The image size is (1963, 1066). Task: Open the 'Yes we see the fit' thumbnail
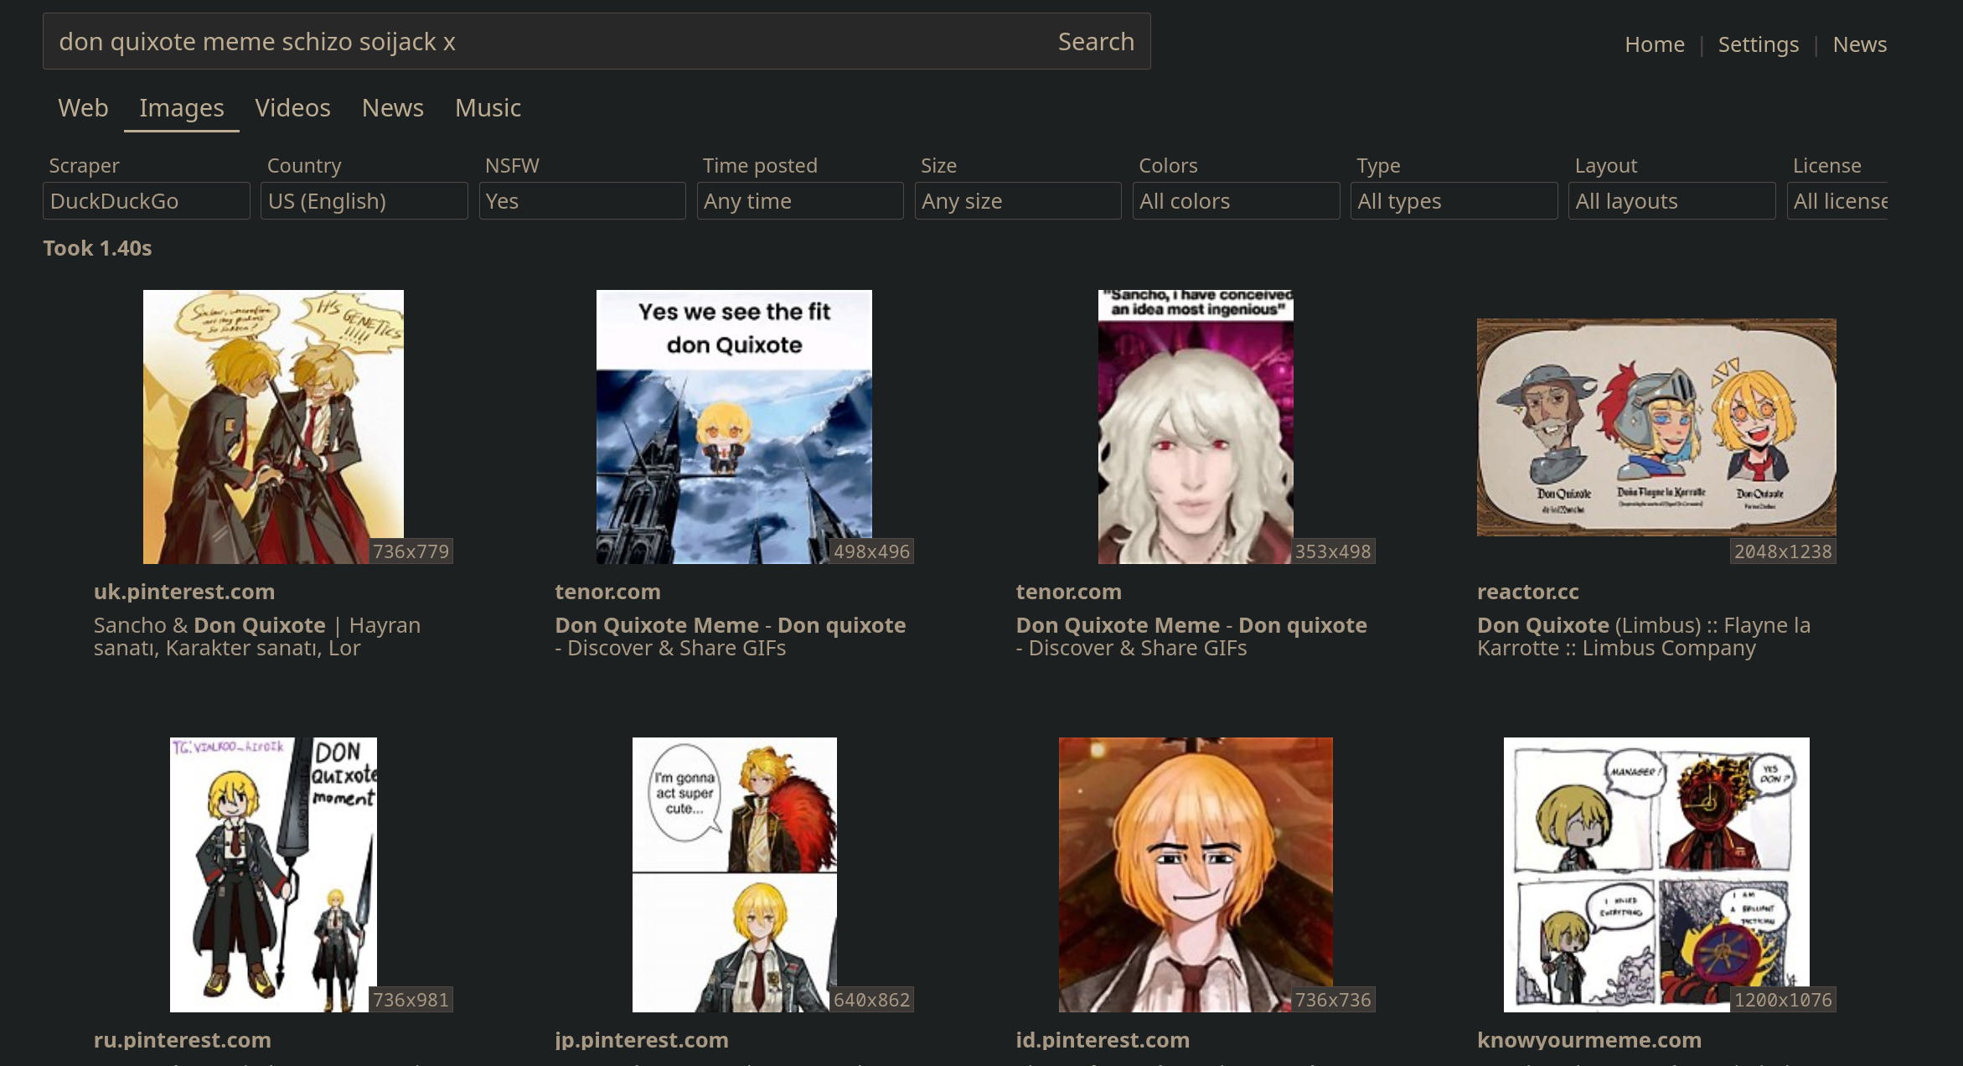(734, 427)
